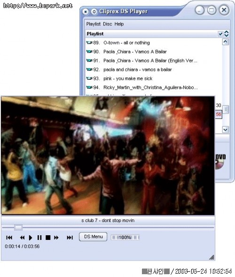Skip to the previous track
Image resolution: width=235 pixels, height=277 pixels.
tap(9, 238)
